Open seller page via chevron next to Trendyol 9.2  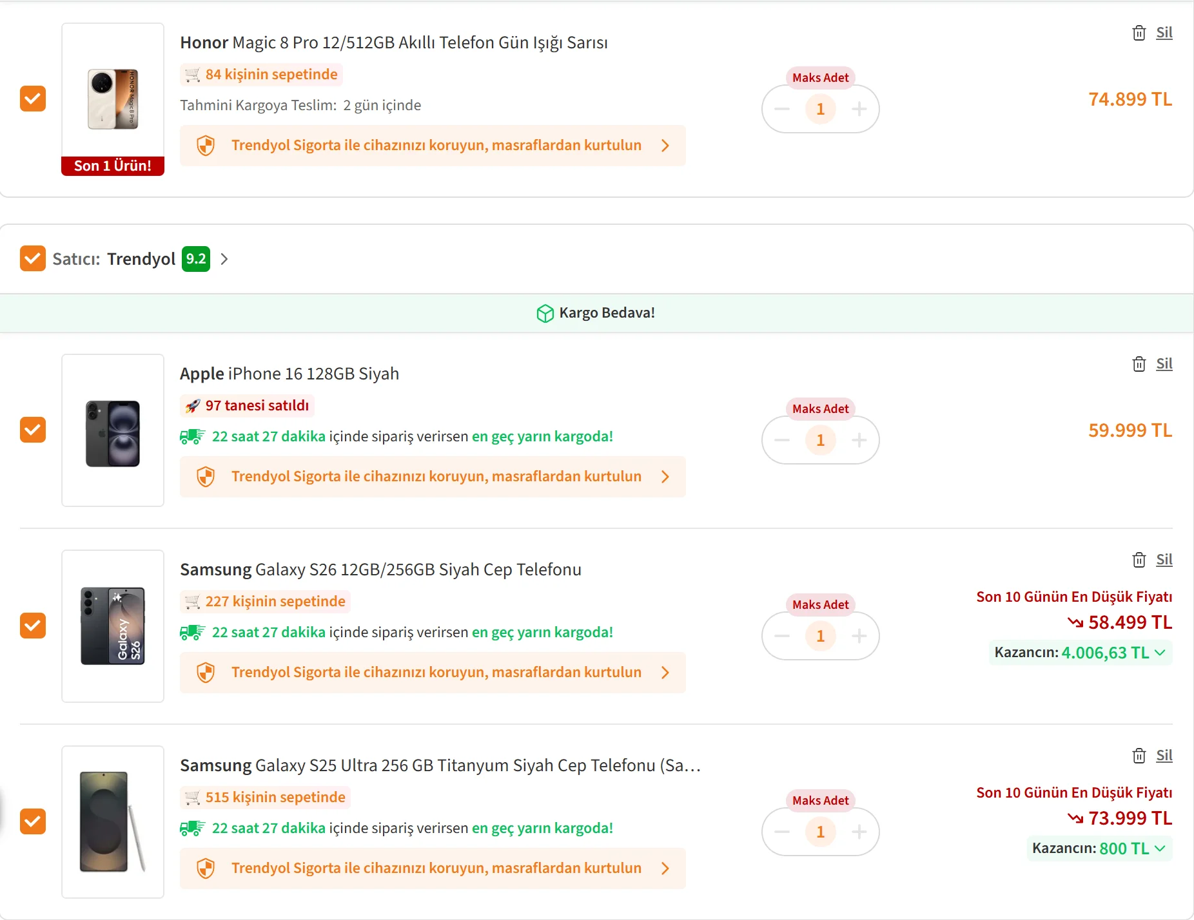click(224, 259)
